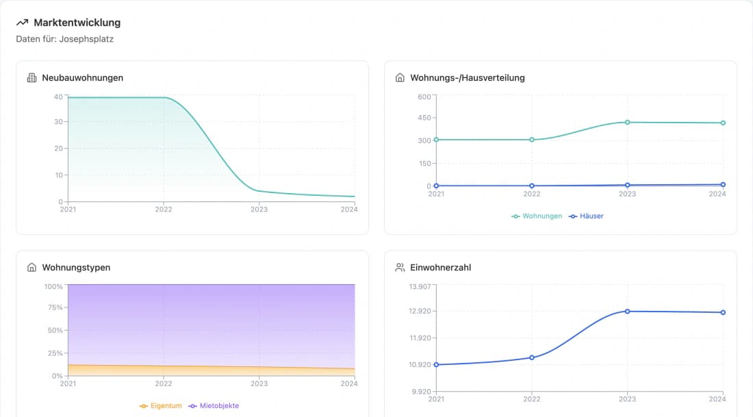The image size is (753, 417).
Task: Click the 2022 x-axis label in Neubauwohnungen
Action: [164, 210]
